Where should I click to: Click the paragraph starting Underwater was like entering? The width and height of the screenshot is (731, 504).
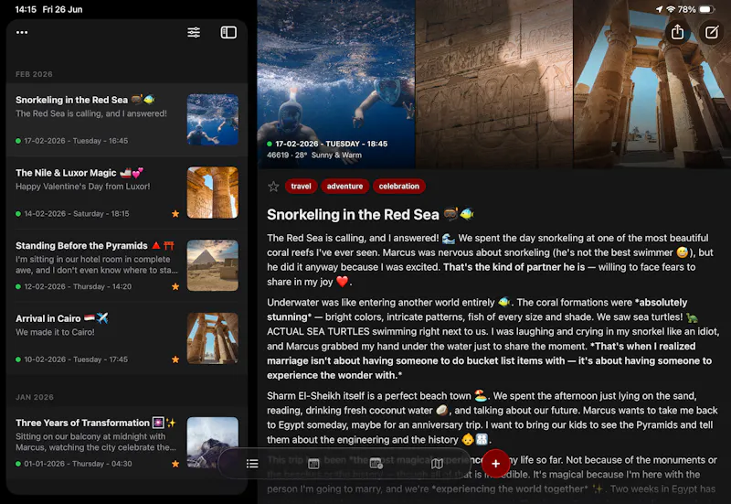[493, 338]
